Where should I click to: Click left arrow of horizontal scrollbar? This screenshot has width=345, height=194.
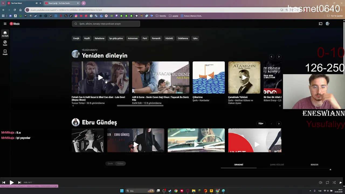pos(73,106)
